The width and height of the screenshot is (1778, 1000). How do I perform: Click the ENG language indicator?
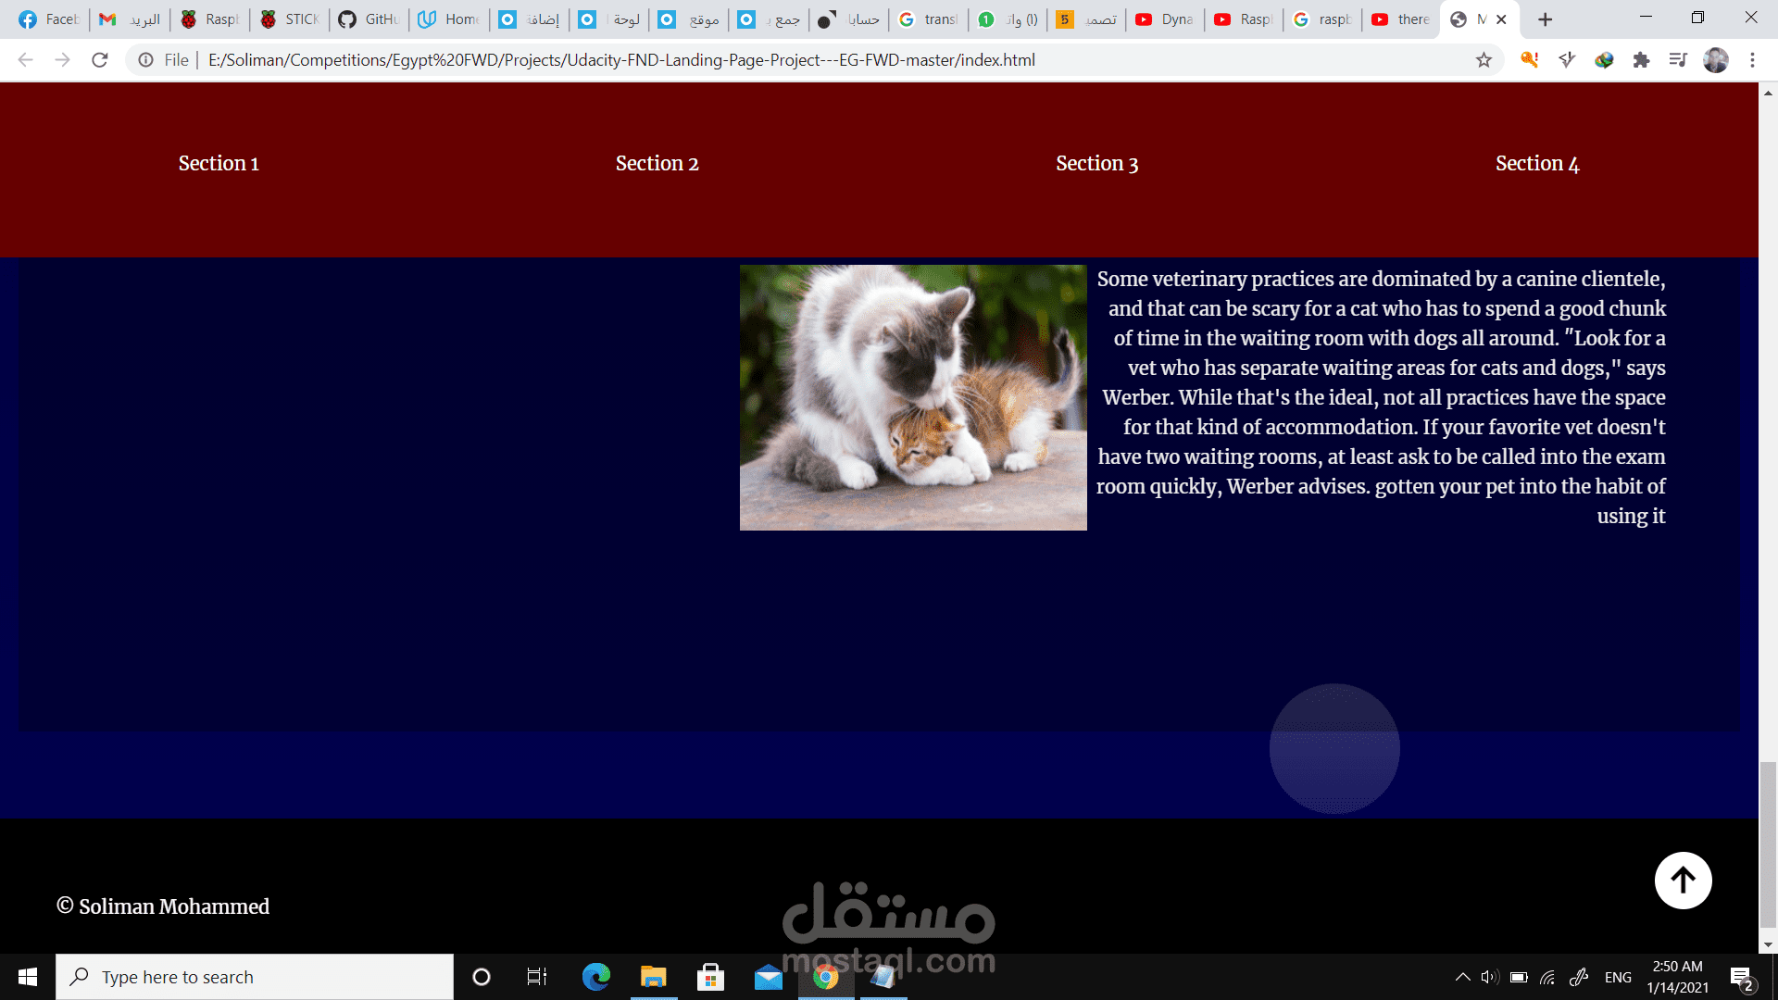coord(1618,977)
